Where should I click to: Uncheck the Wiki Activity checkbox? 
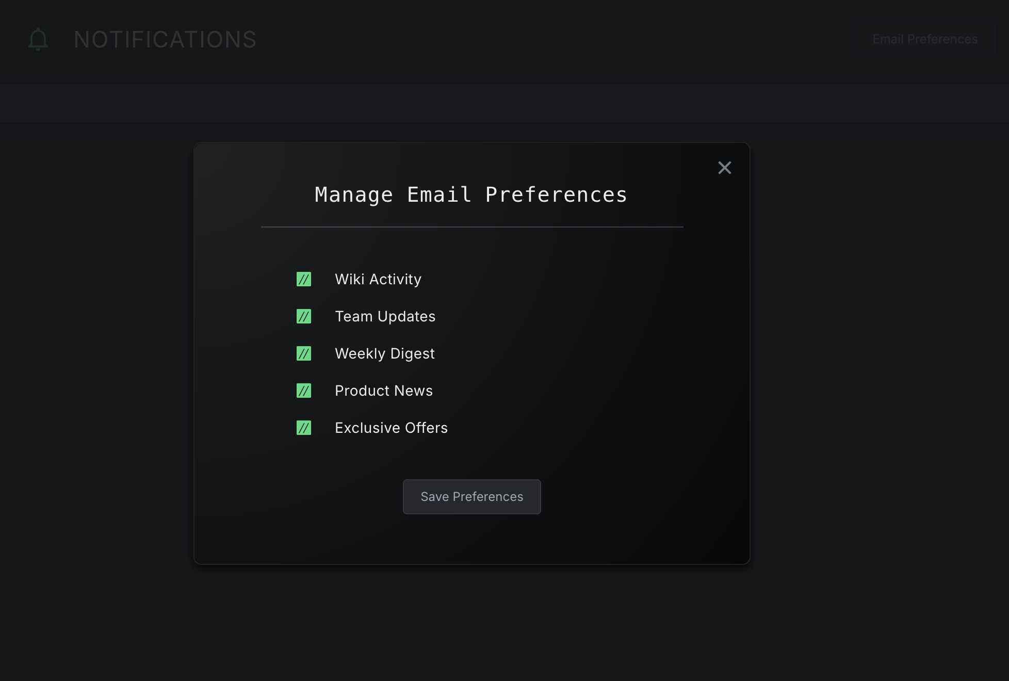[x=304, y=279]
